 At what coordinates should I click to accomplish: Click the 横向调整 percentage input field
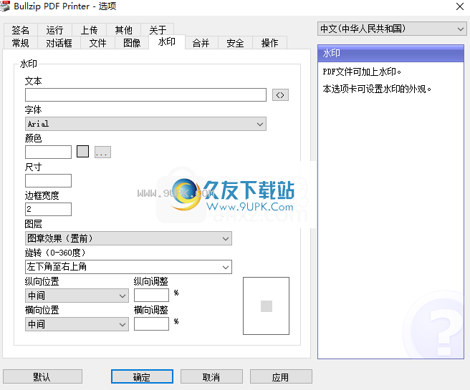coord(151,323)
